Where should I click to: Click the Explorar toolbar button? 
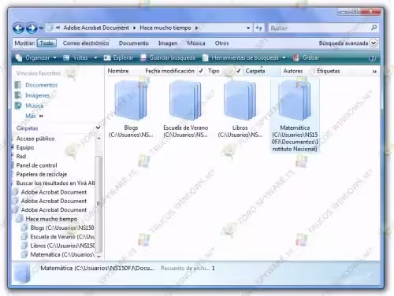click(x=118, y=57)
